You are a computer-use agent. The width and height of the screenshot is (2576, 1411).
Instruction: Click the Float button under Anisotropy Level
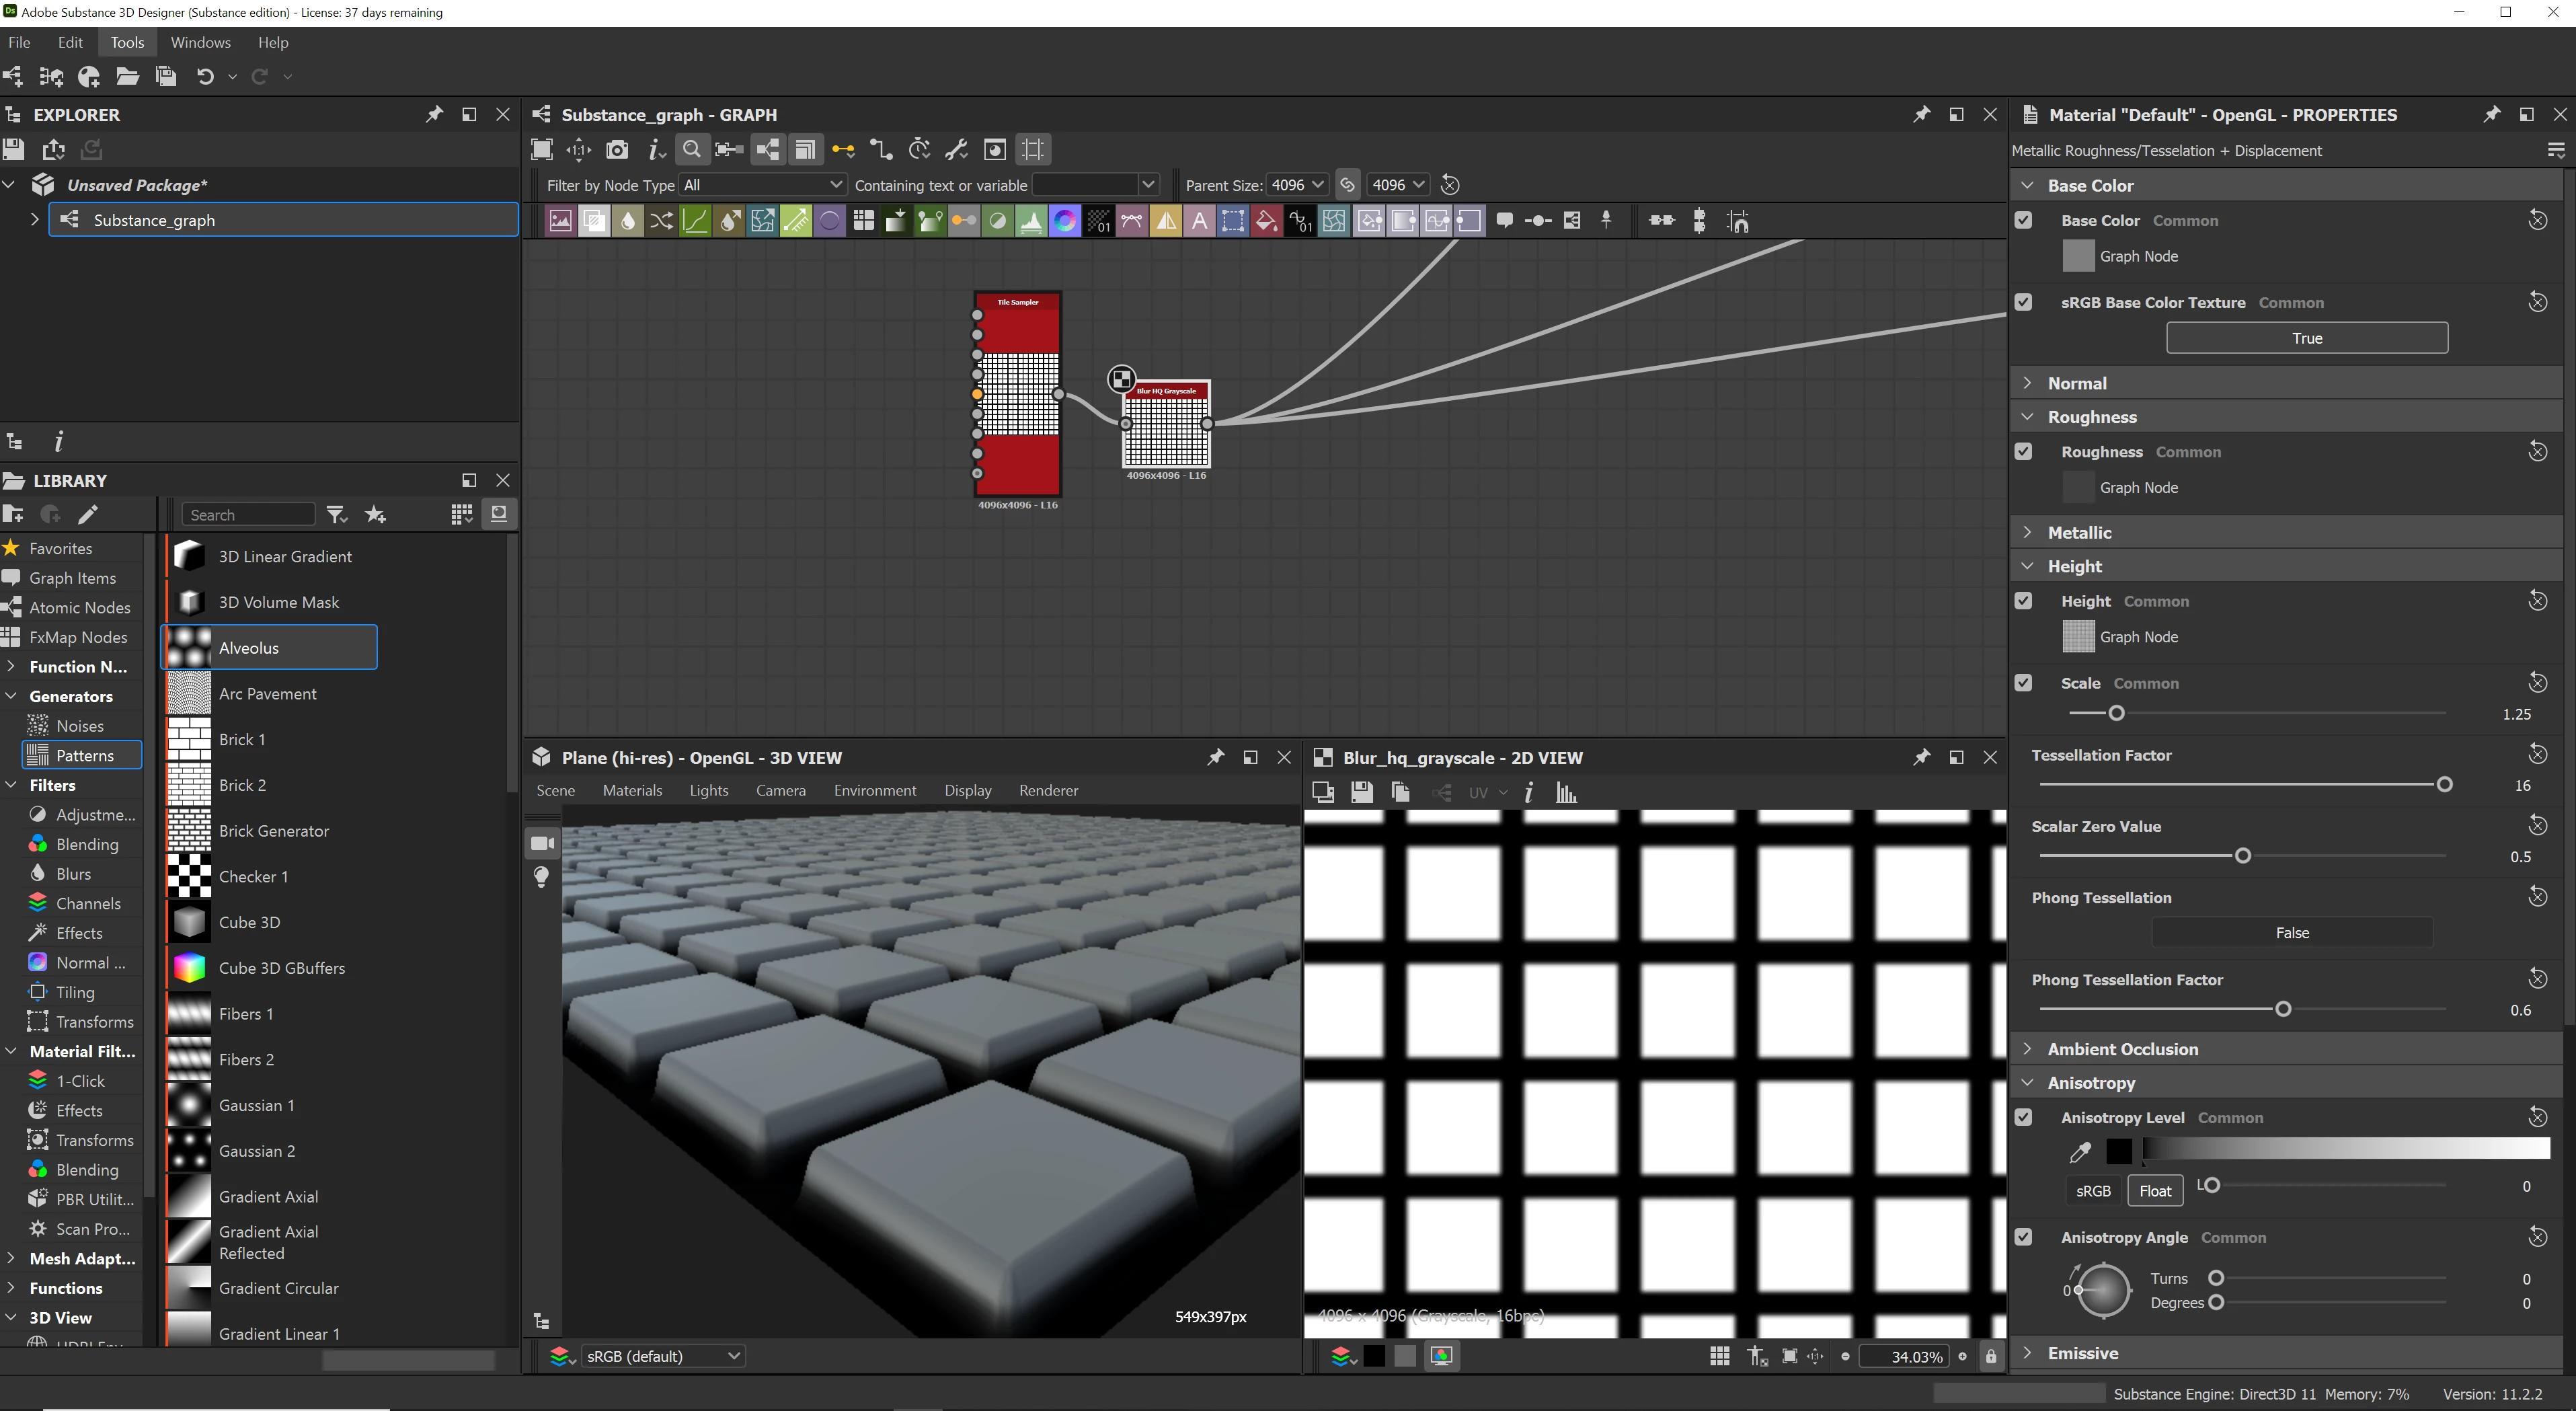tap(2154, 1190)
